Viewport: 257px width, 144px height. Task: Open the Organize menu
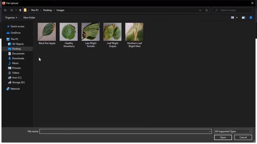(x=11, y=18)
